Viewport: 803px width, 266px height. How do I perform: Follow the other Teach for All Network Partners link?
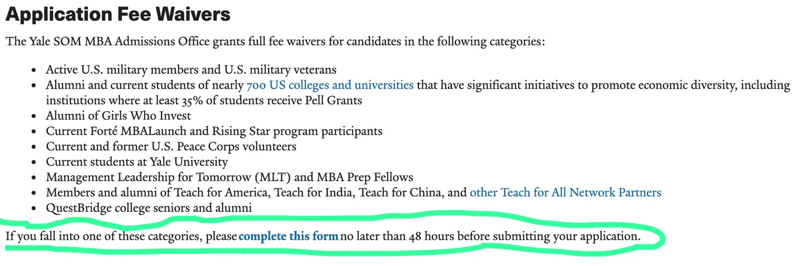click(565, 193)
